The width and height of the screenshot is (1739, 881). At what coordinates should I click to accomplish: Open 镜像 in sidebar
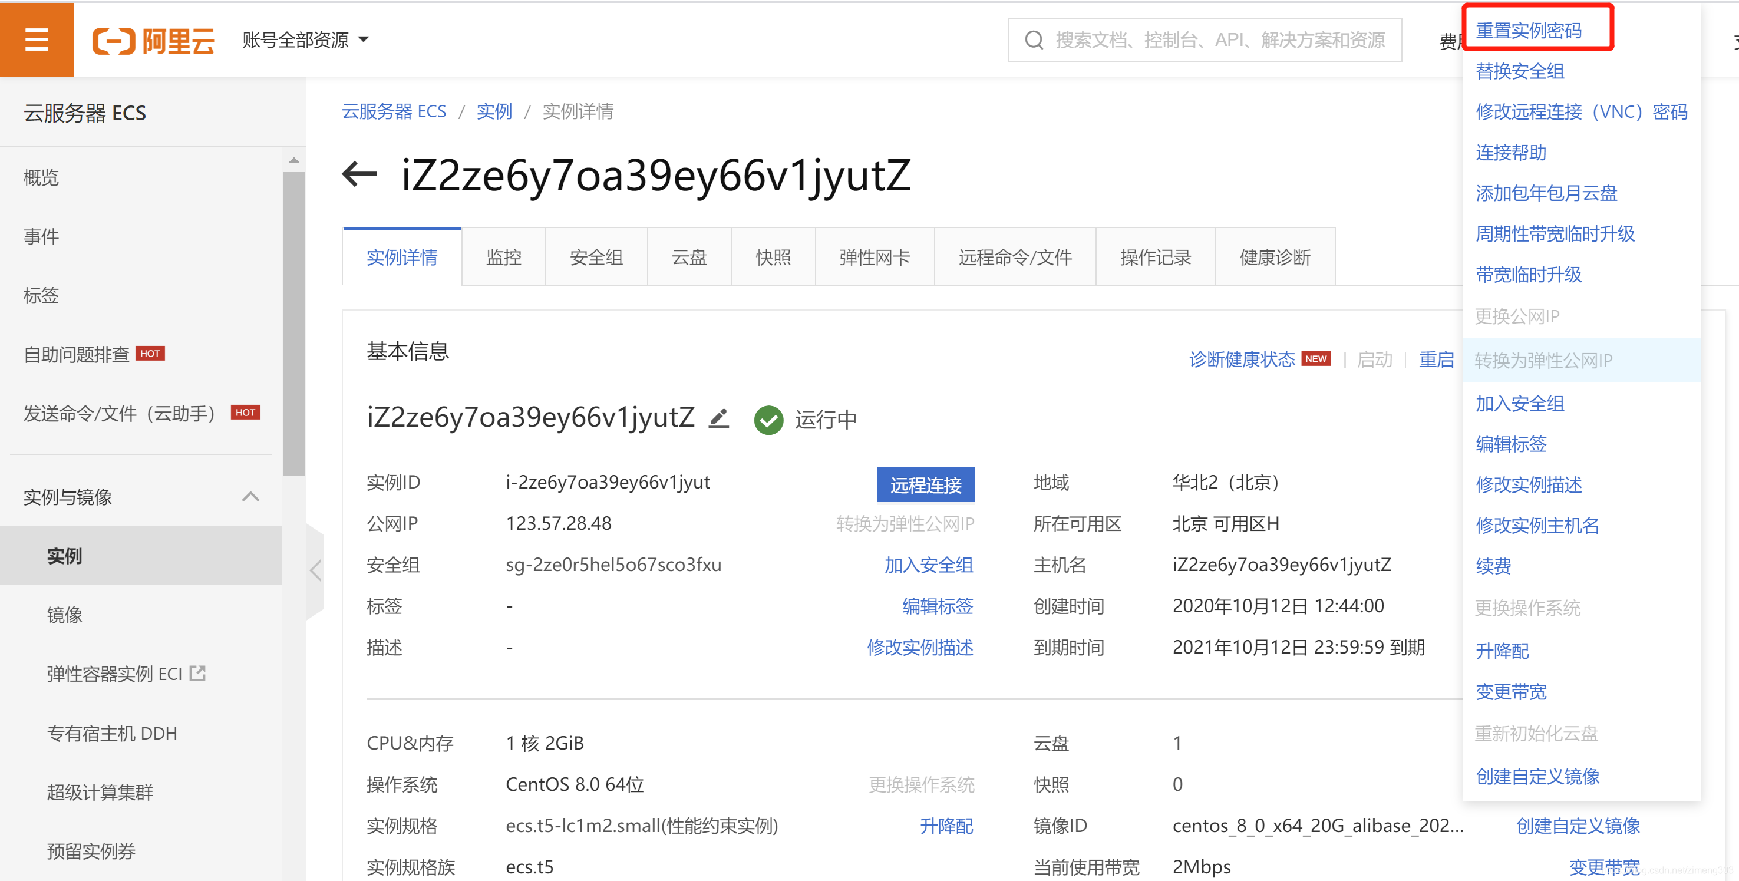[64, 614]
